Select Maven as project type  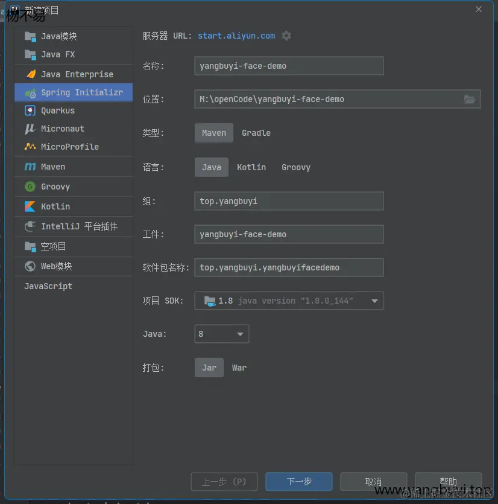coord(214,133)
